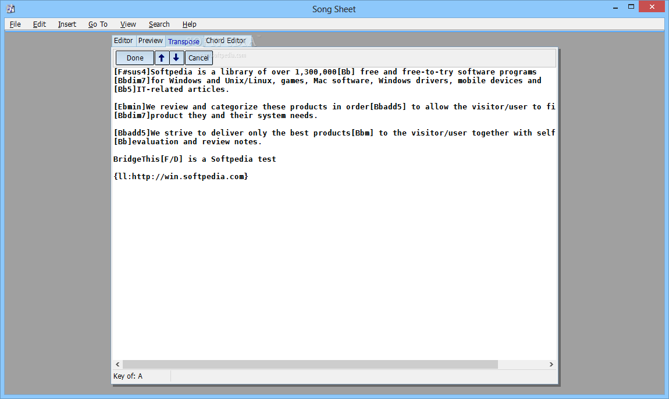Click the horizontal scrollbar thumb
The height and width of the screenshot is (399, 669).
tap(310, 365)
